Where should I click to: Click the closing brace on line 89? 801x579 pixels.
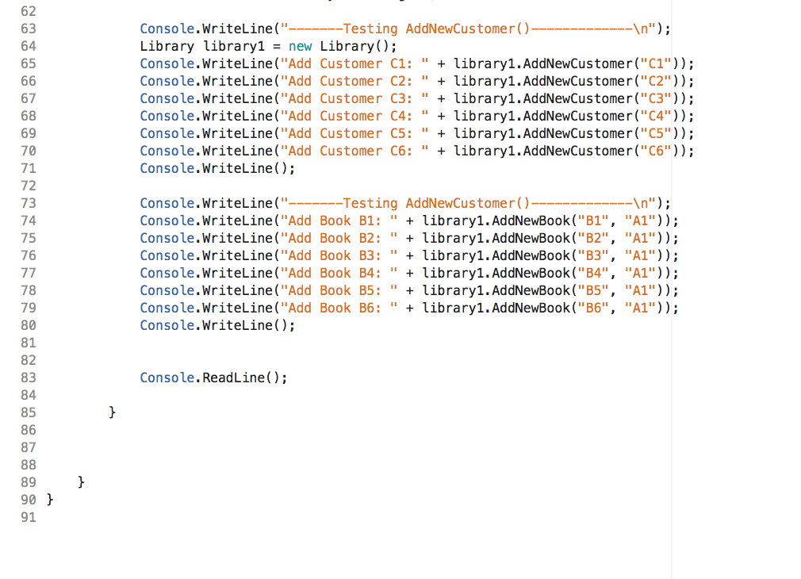pos(79,481)
